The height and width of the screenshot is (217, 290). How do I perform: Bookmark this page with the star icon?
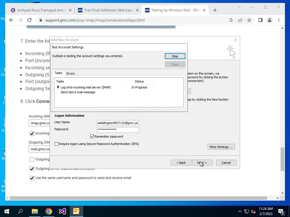(x=249, y=20)
